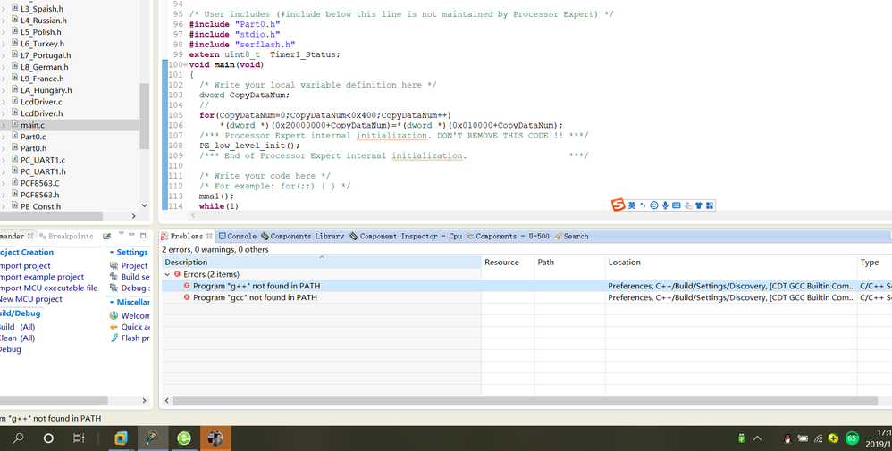Viewport: 892px width, 451px height.
Task: Click Clean (All) in Commander
Action: point(17,338)
